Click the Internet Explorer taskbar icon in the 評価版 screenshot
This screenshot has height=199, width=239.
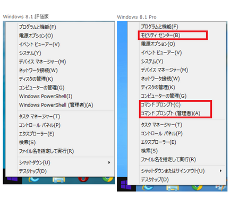tap(34, 179)
